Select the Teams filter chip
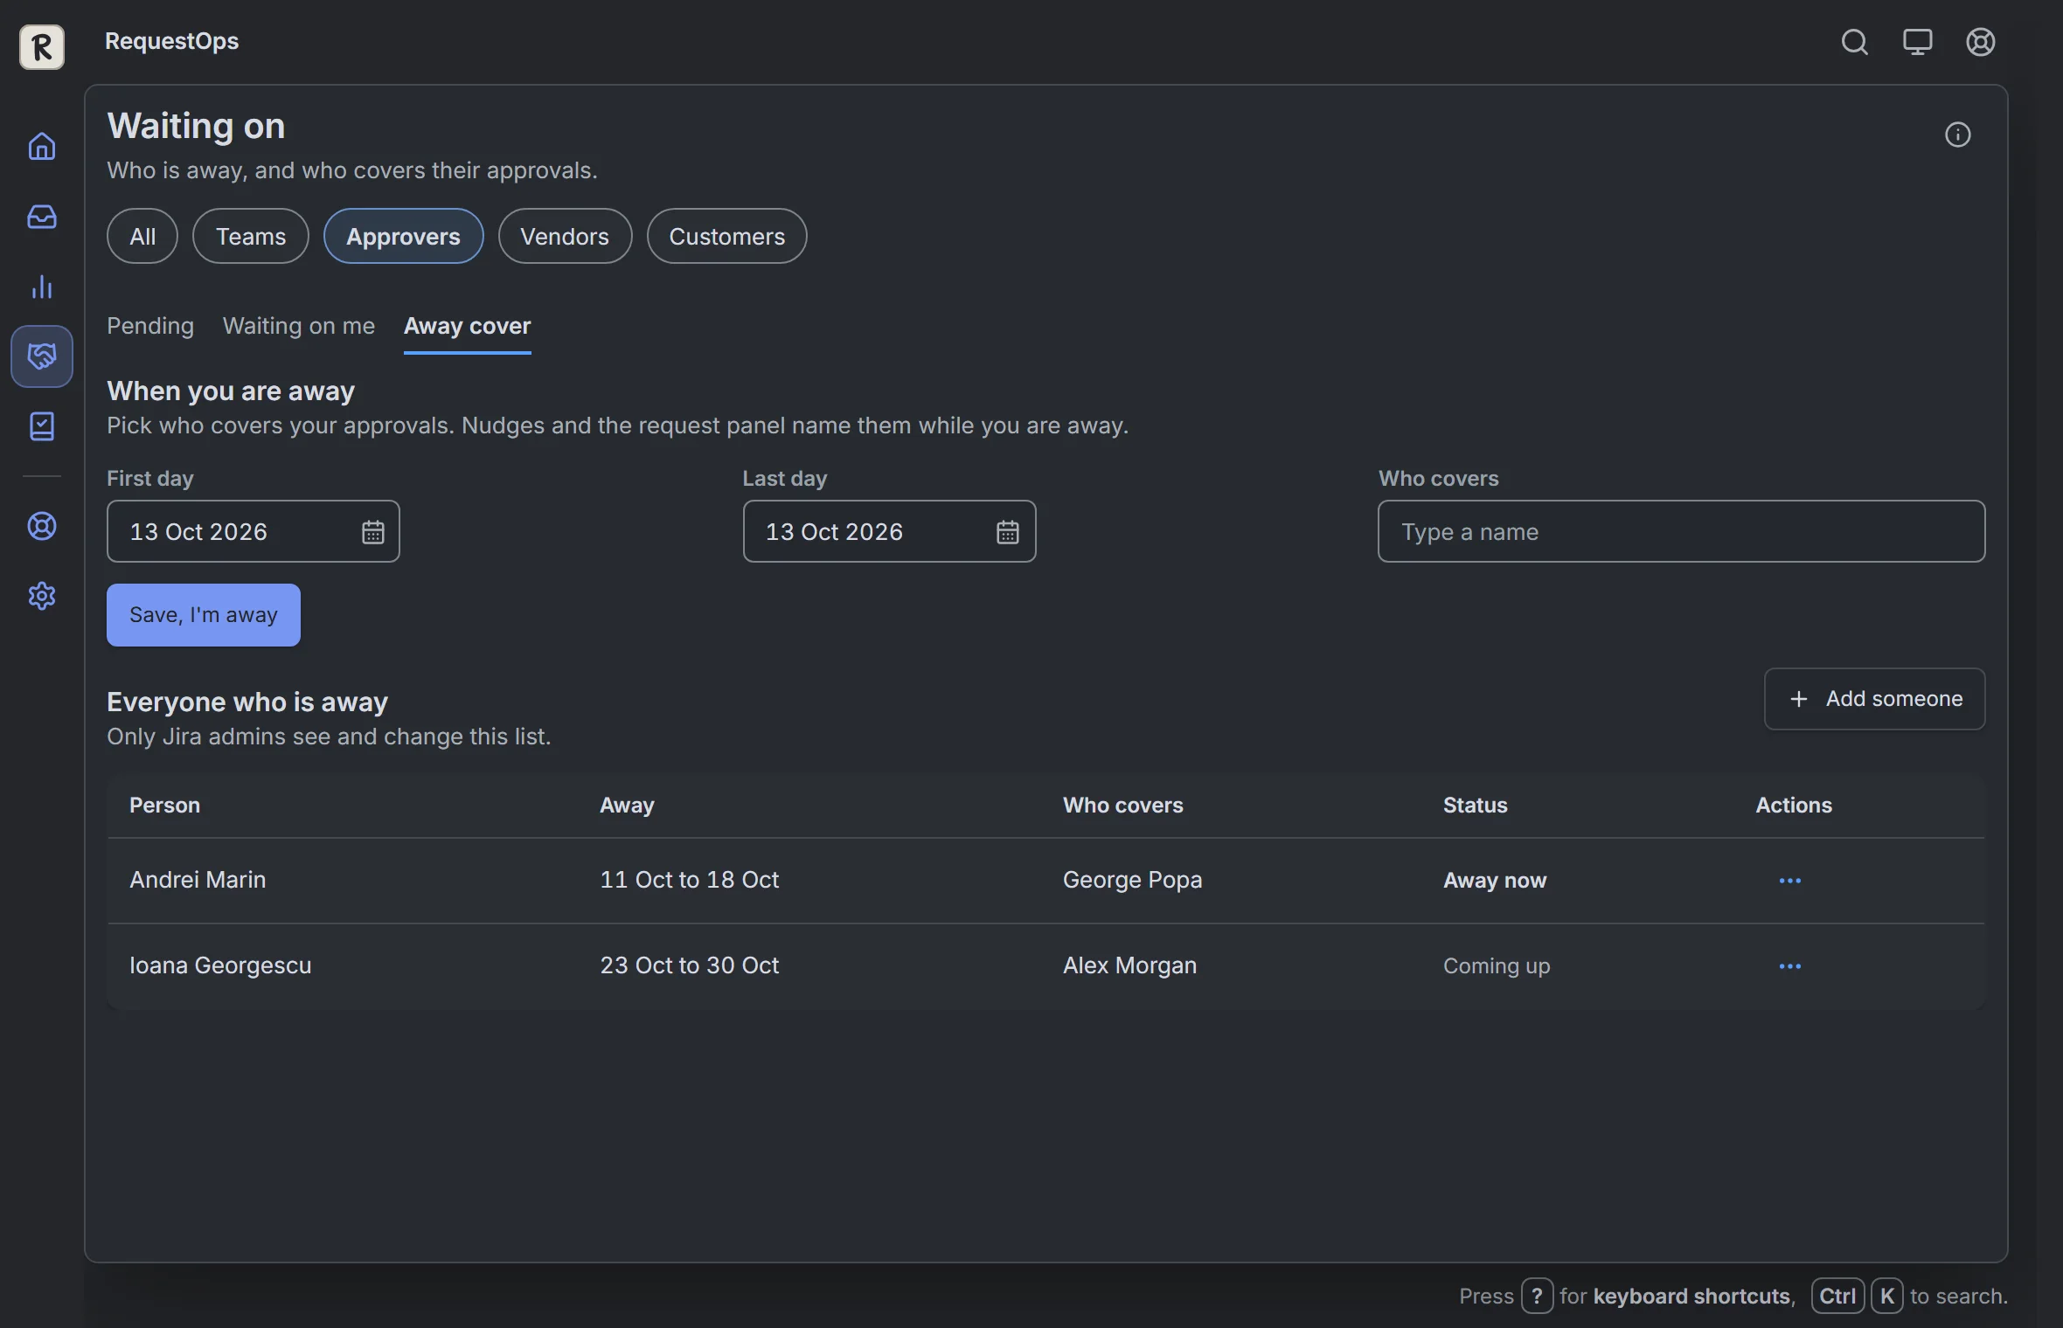 click(x=251, y=236)
